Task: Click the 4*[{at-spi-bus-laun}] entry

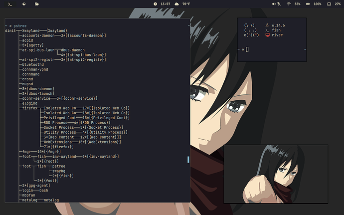Action: (x=83, y=55)
